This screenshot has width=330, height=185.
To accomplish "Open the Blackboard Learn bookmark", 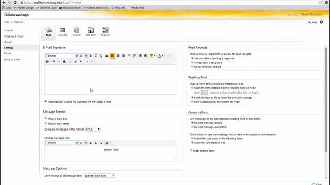I will click(x=70, y=8).
